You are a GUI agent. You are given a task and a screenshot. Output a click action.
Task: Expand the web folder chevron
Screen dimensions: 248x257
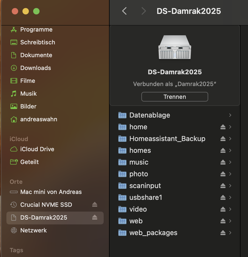coord(230,221)
